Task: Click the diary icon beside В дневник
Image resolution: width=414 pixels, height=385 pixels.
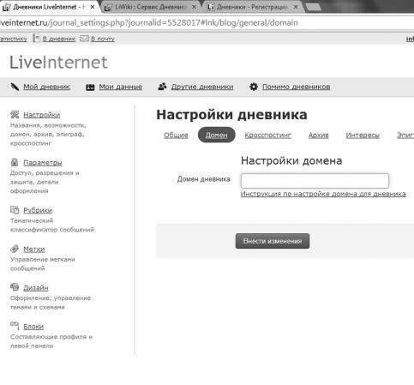Action: [x=37, y=39]
